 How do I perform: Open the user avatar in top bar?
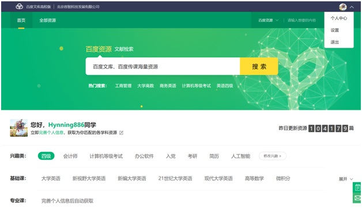click(x=343, y=7)
